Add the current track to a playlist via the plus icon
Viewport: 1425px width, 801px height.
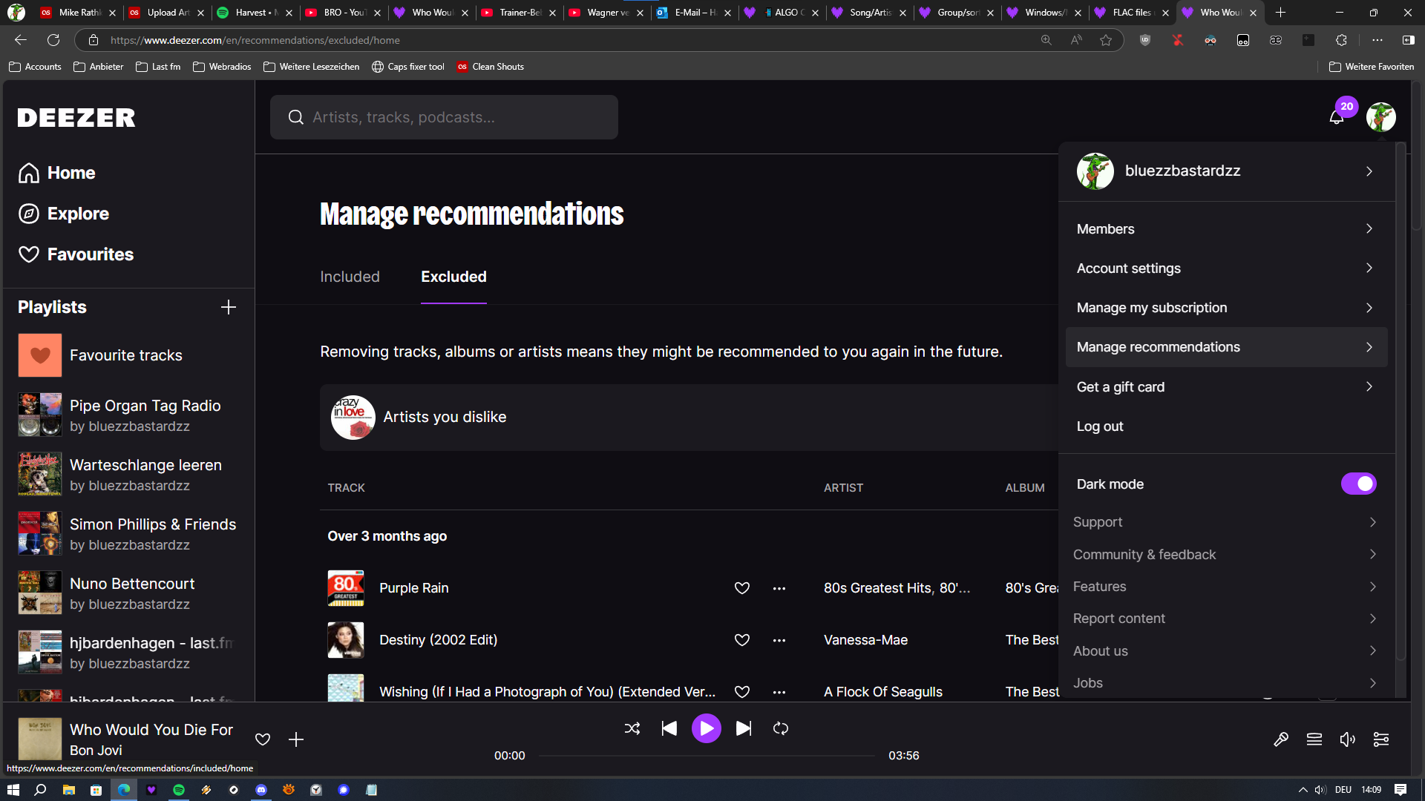pos(296,739)
